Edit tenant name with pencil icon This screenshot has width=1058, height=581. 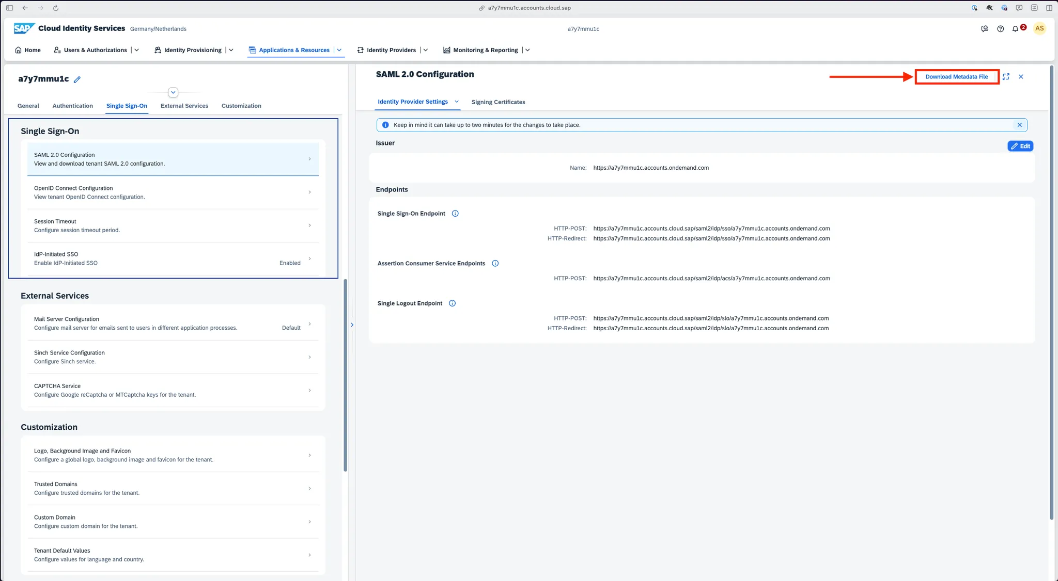pyautogui.click(x=77, y=79)
